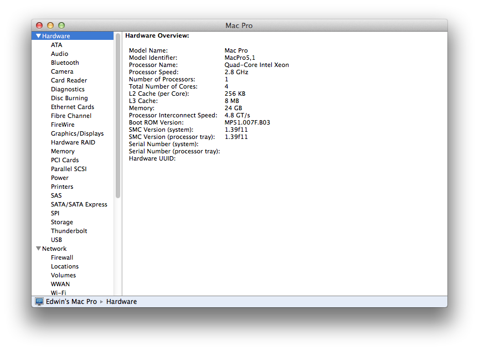Click the yellow minimize window button
The width and height of the screenshot is (479, 351).
coord(50,25)
